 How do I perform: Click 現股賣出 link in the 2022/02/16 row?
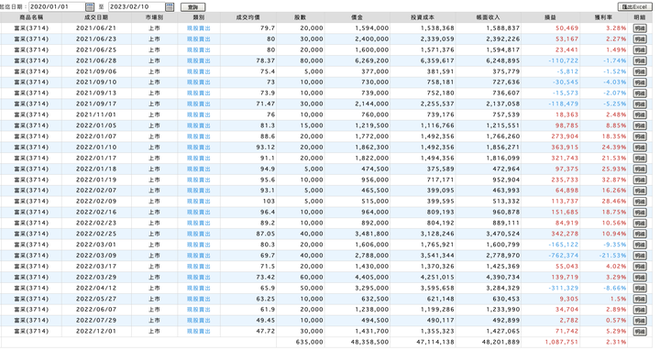tap(198, 213)
